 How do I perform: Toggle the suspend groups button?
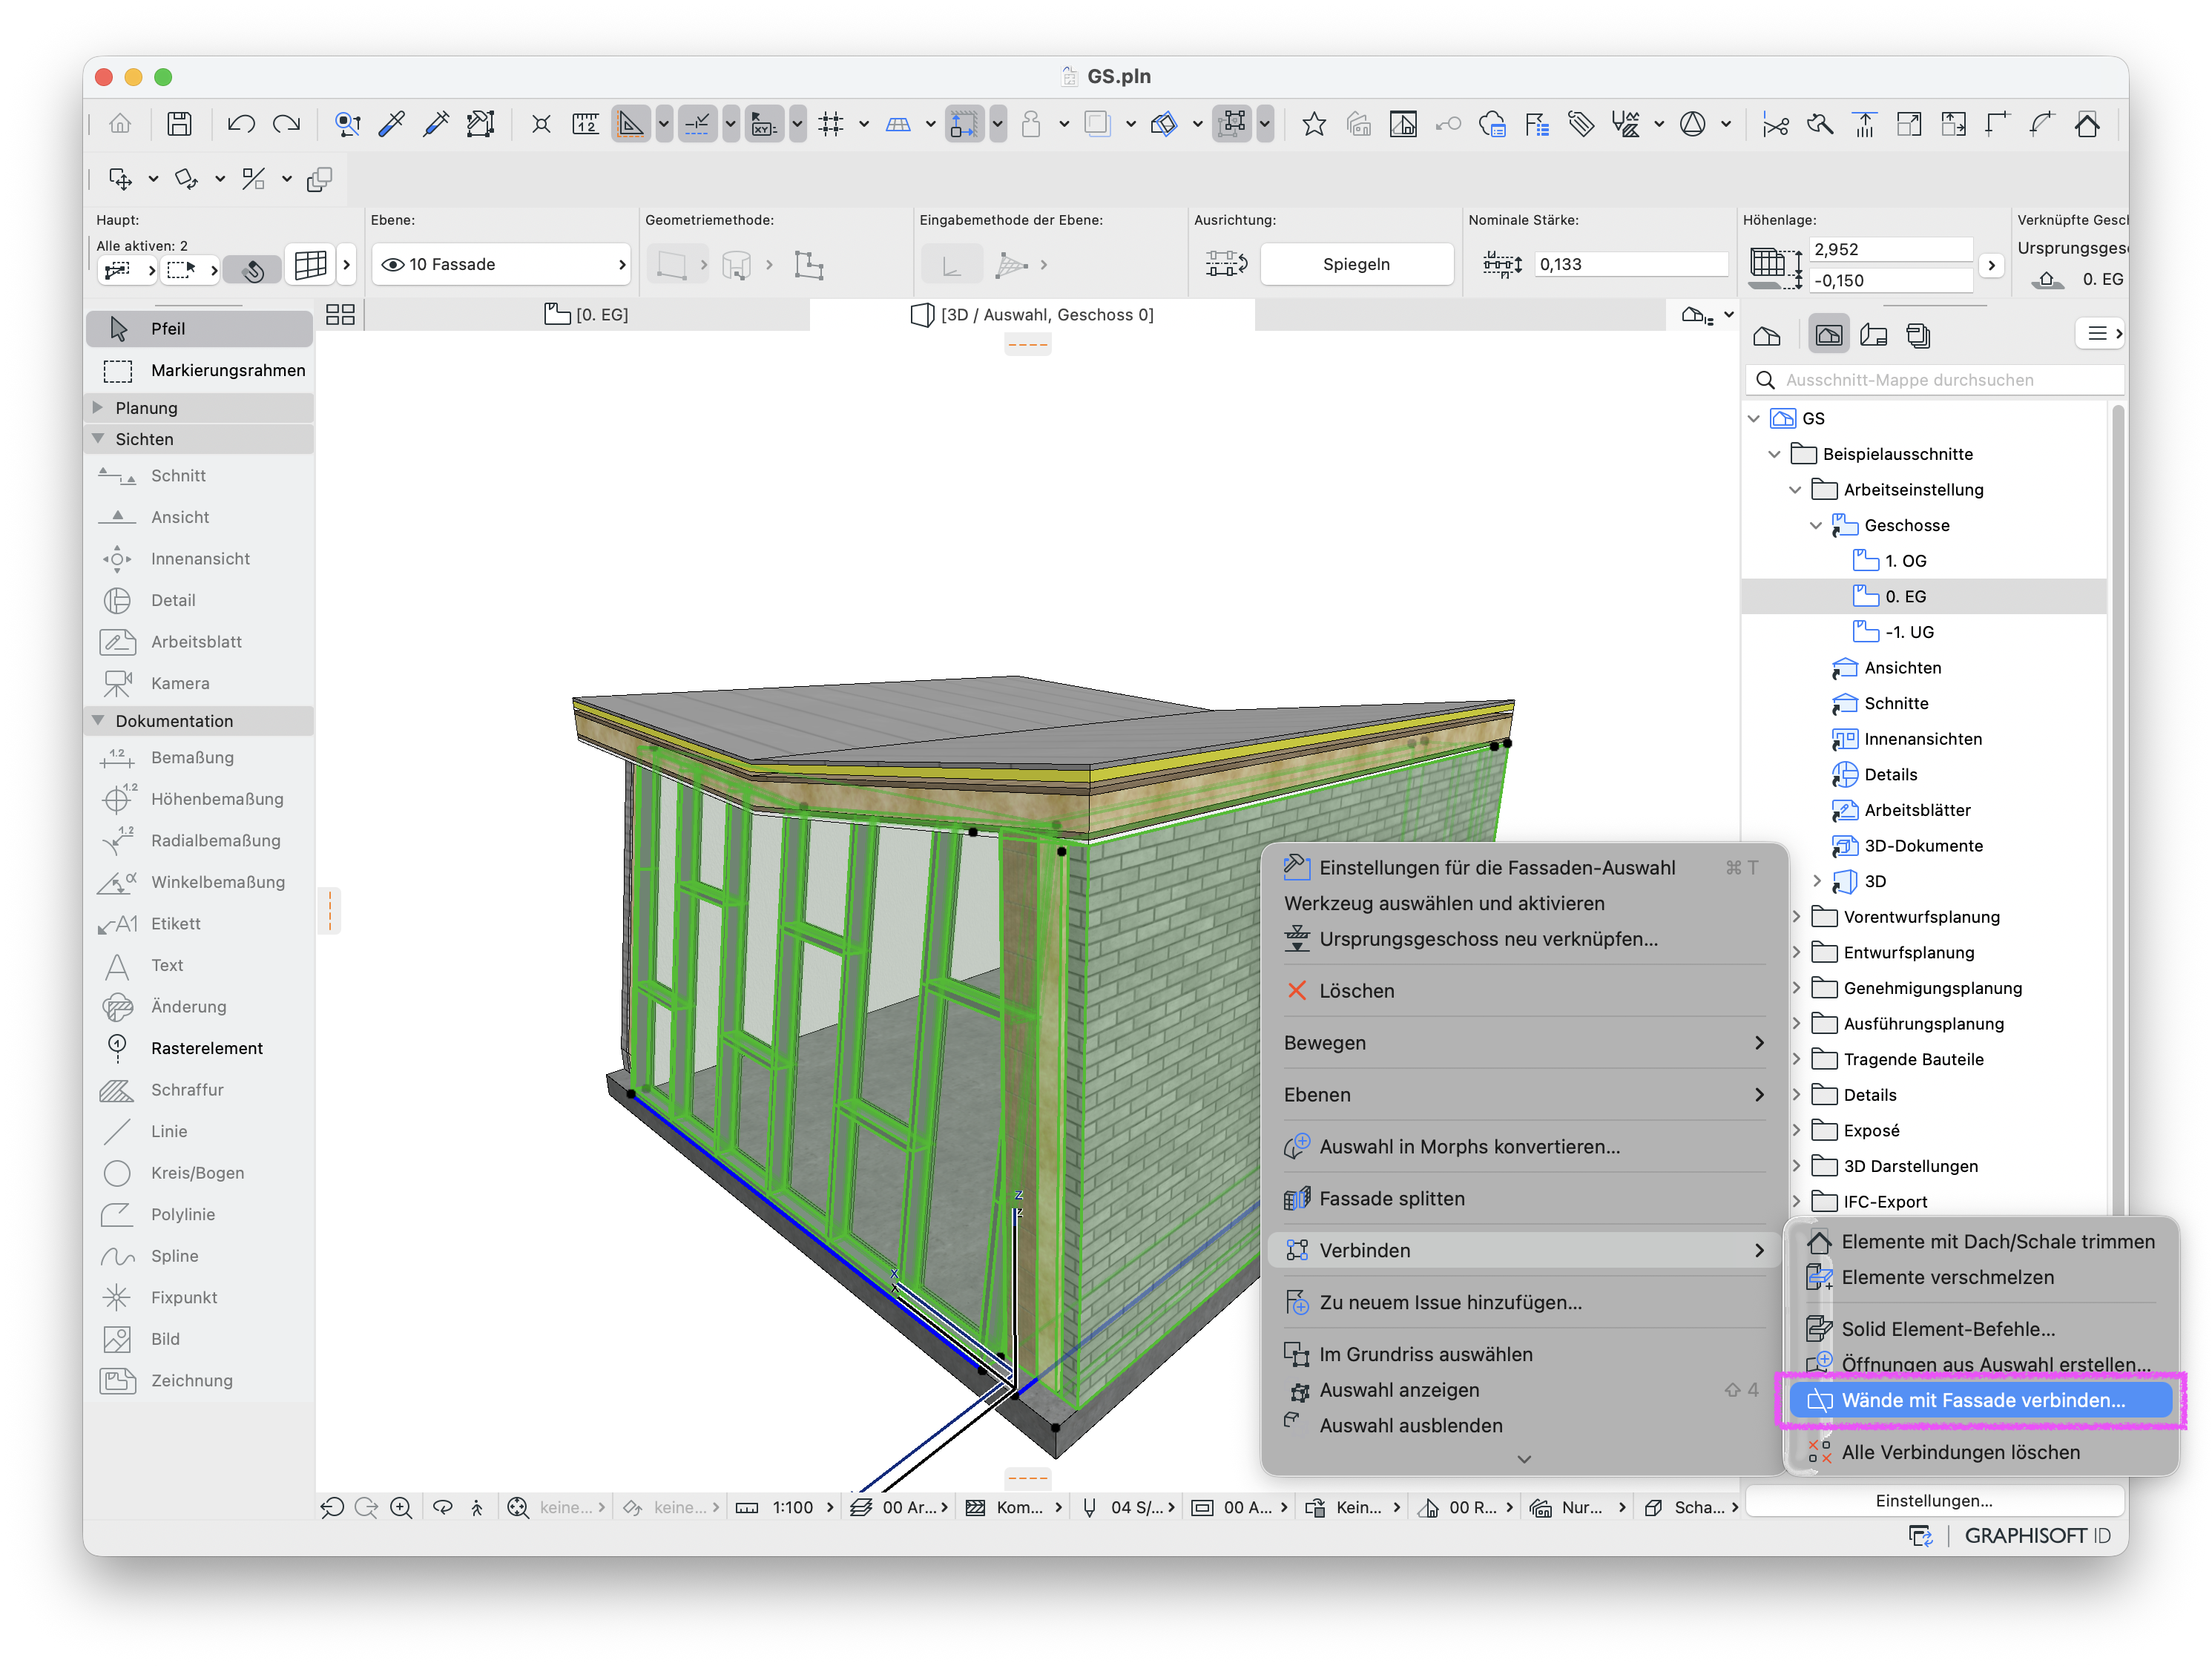1232,124
